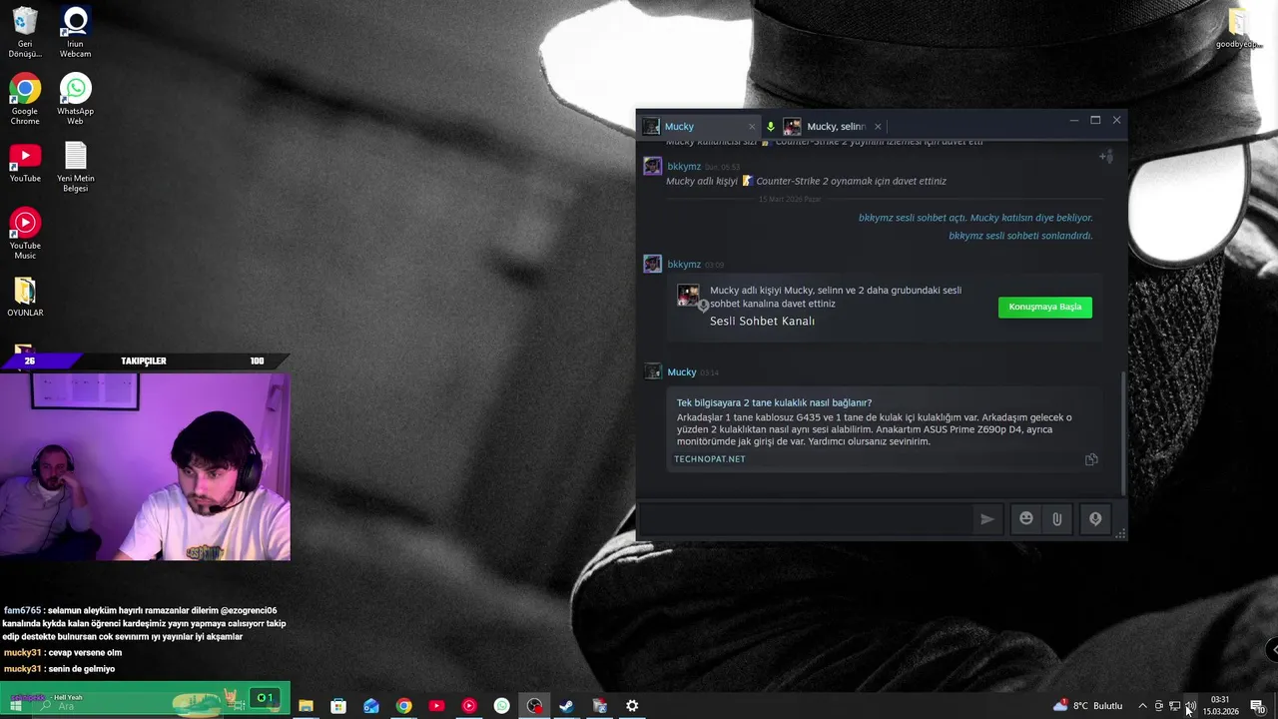1278x719 pixels.
Task: Close the Mucky chat tab
Action: point(752,127)
